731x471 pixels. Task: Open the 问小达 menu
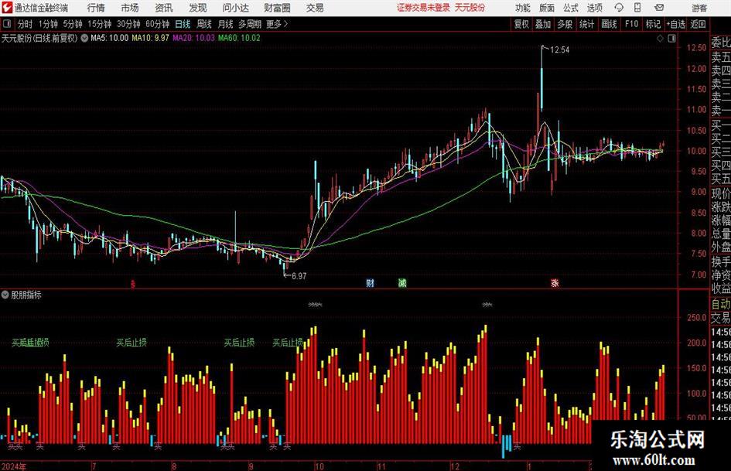click(235, 8)
